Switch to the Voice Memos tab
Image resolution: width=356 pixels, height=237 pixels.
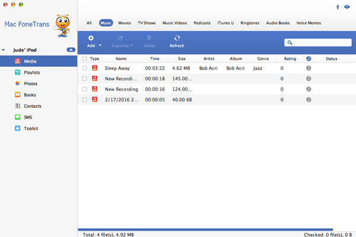coord(309,23)
